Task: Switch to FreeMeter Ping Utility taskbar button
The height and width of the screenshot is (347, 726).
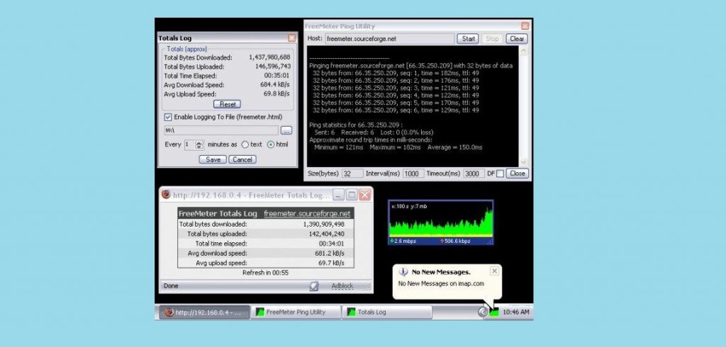Action: tap(296, 312)
